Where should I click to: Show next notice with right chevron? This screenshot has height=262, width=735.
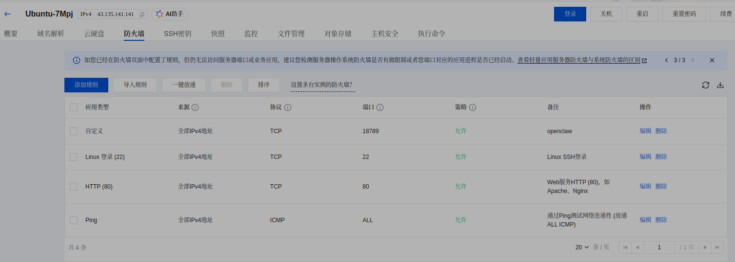pyautogui.click(x=693, y=60)
